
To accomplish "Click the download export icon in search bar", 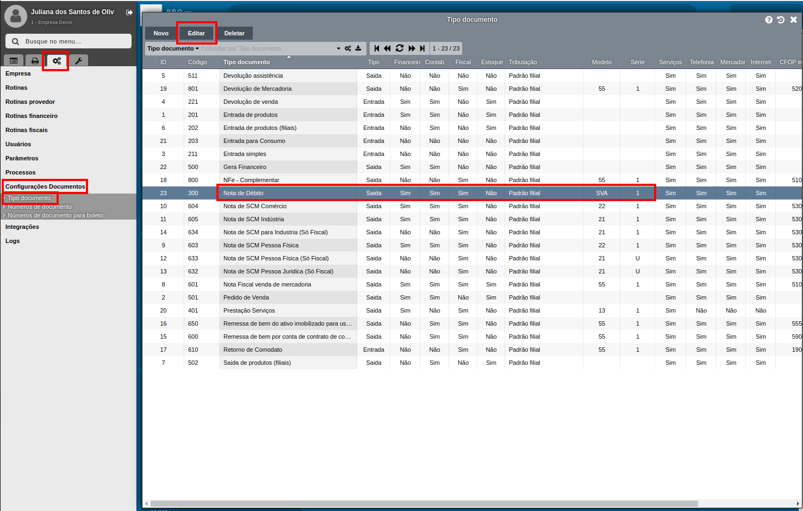I will (358, 48).
